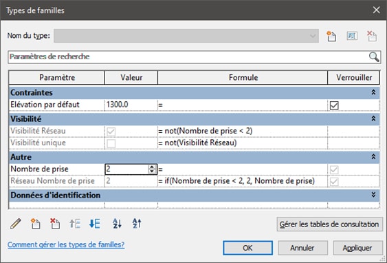The height and width of the screenshot is (263, 387).
Task: Click the Nombre de prise value spinner
Action: coord(152,169)
